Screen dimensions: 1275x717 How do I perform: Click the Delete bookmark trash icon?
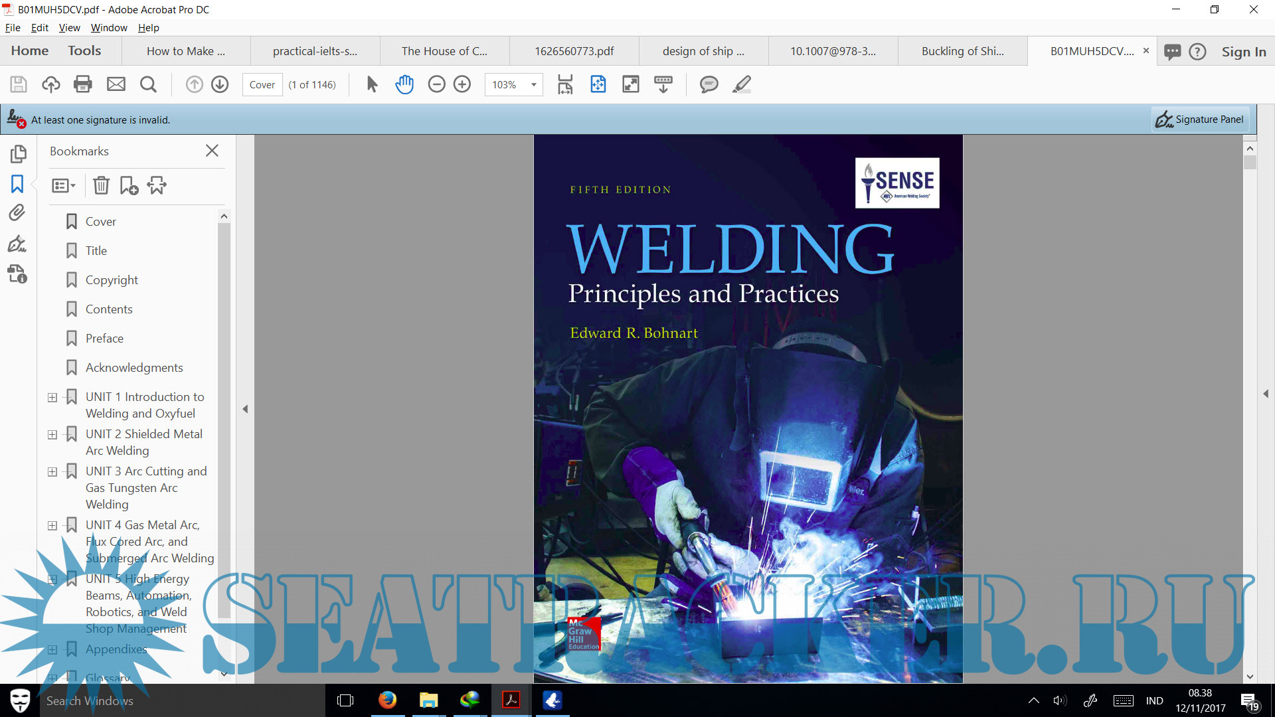[101, 186]
